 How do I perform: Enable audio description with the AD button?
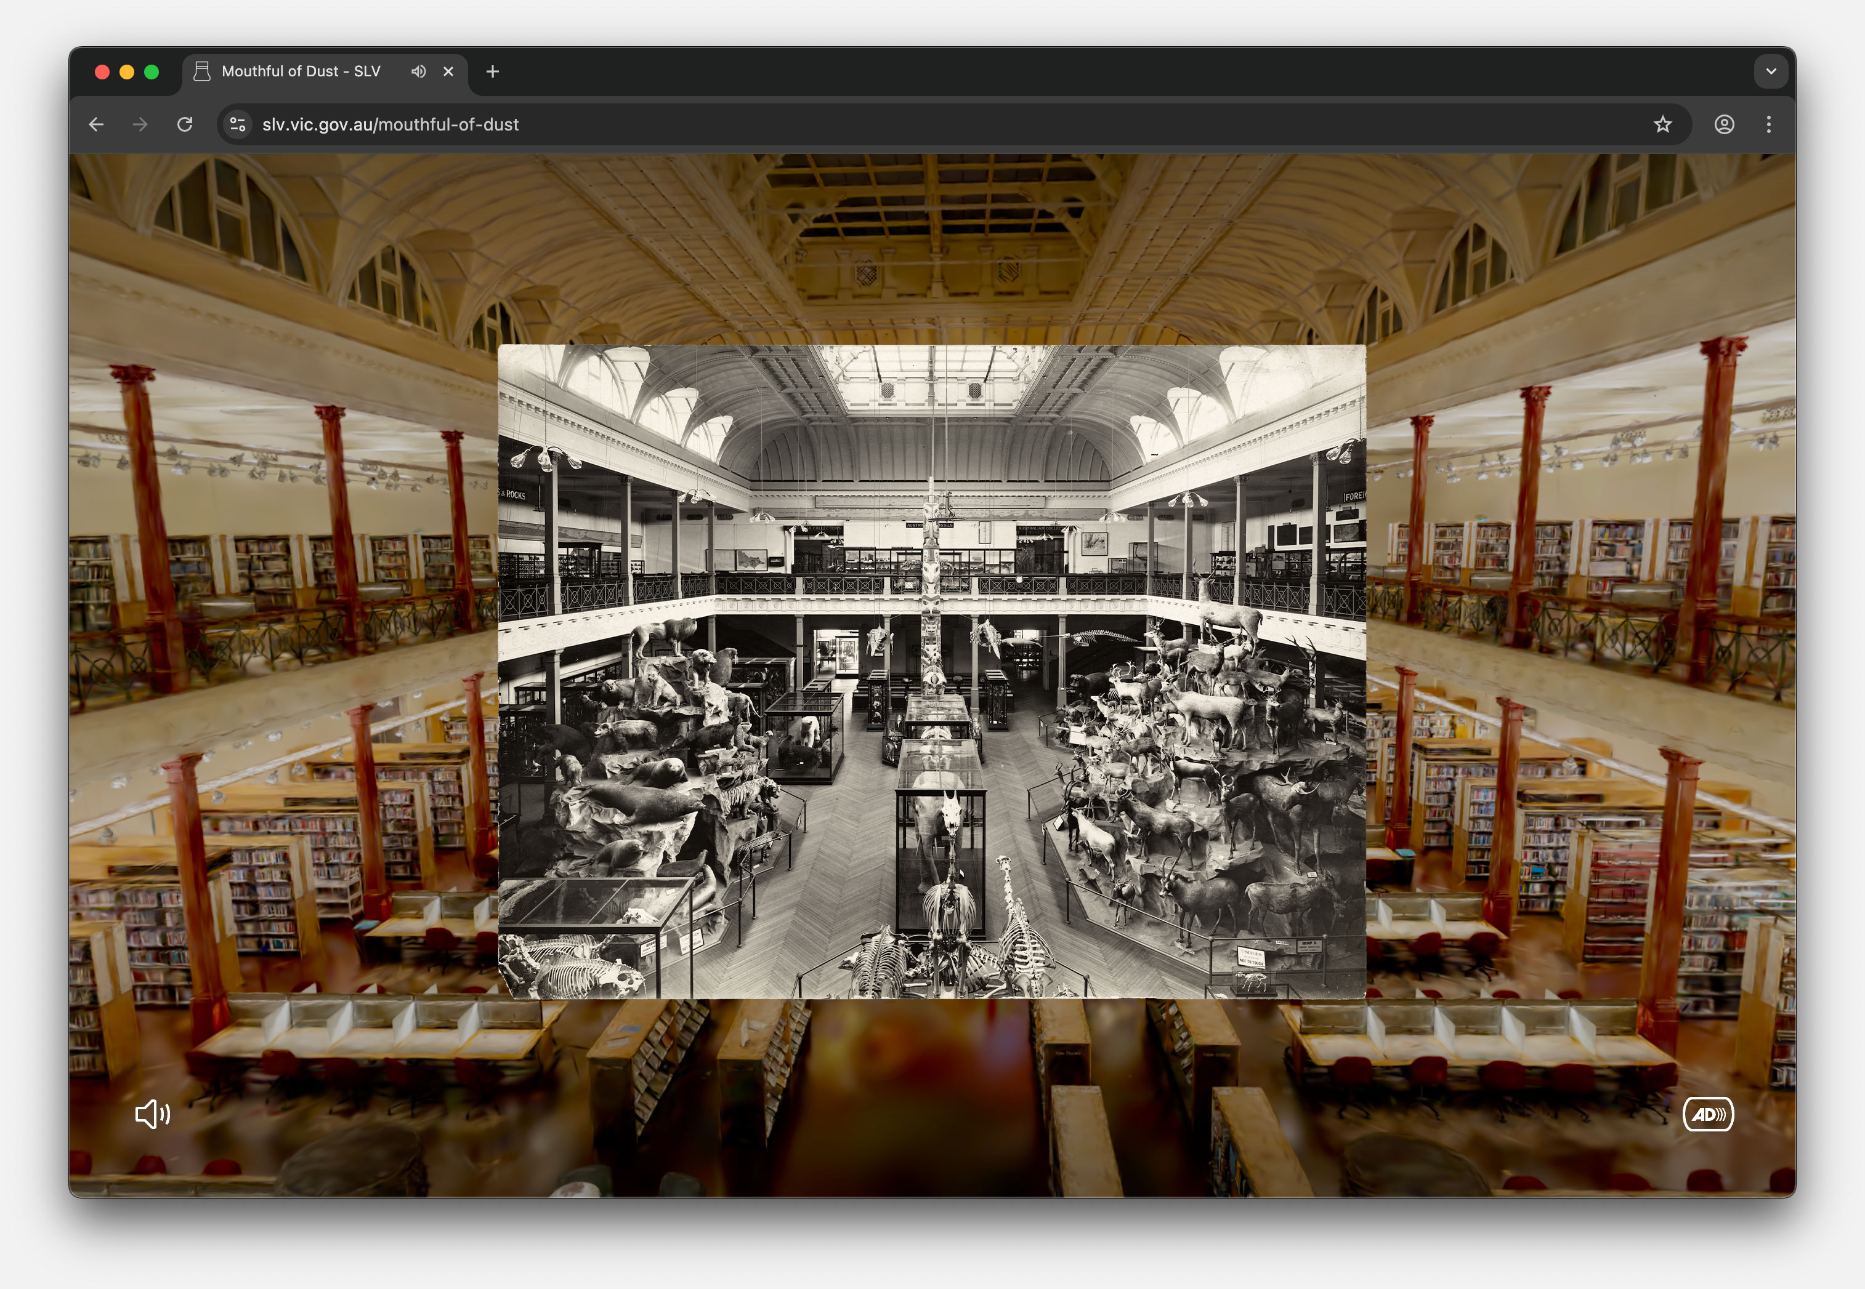pyautogui.click(x=1707, y=1115)
